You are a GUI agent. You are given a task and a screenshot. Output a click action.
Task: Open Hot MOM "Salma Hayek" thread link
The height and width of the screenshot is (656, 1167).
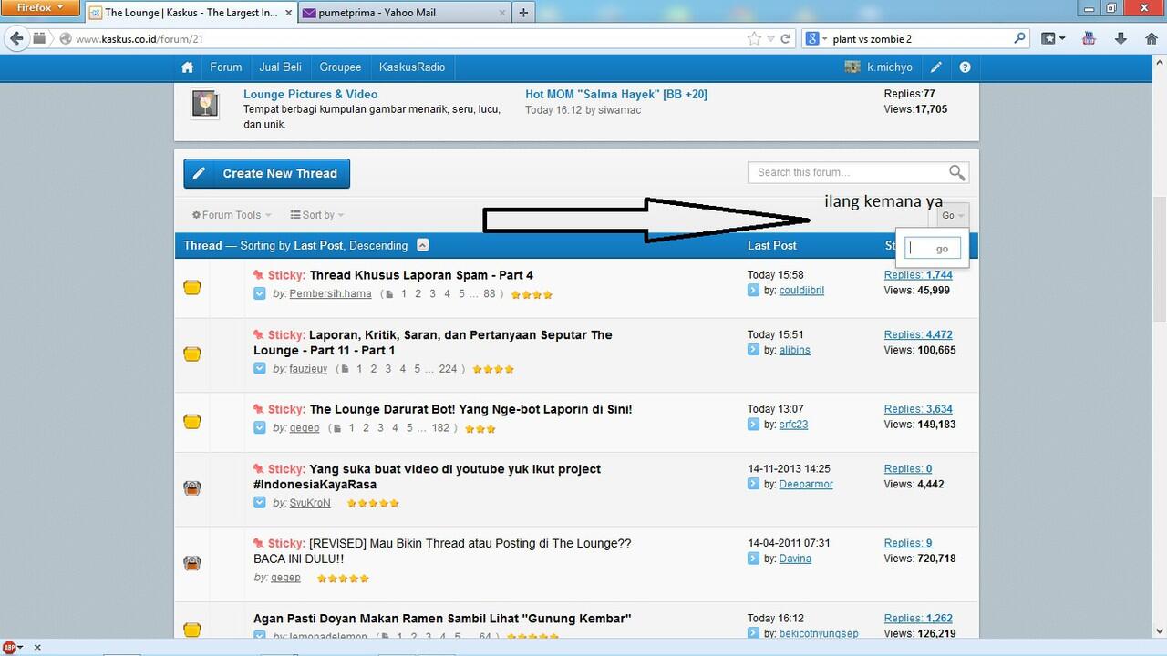point(616,94)
